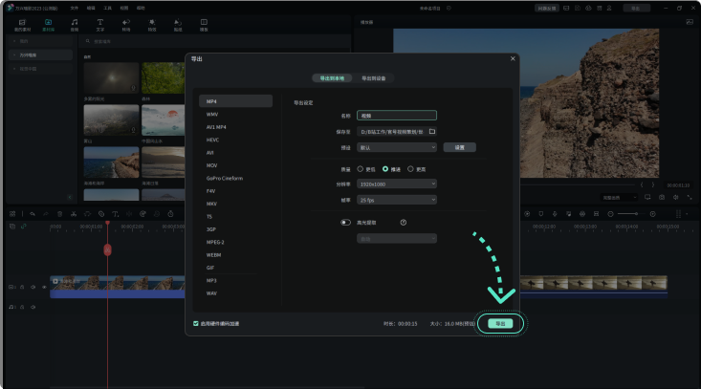Open the transitions tab icon
Viewport: 701px width, 389px height.
(x=126, y=24)
